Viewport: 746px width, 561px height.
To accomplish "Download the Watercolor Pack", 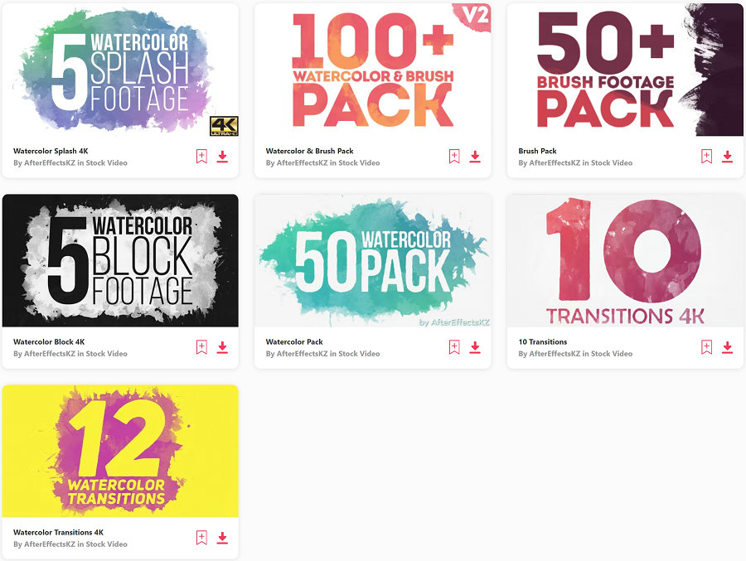I will 475,347.
